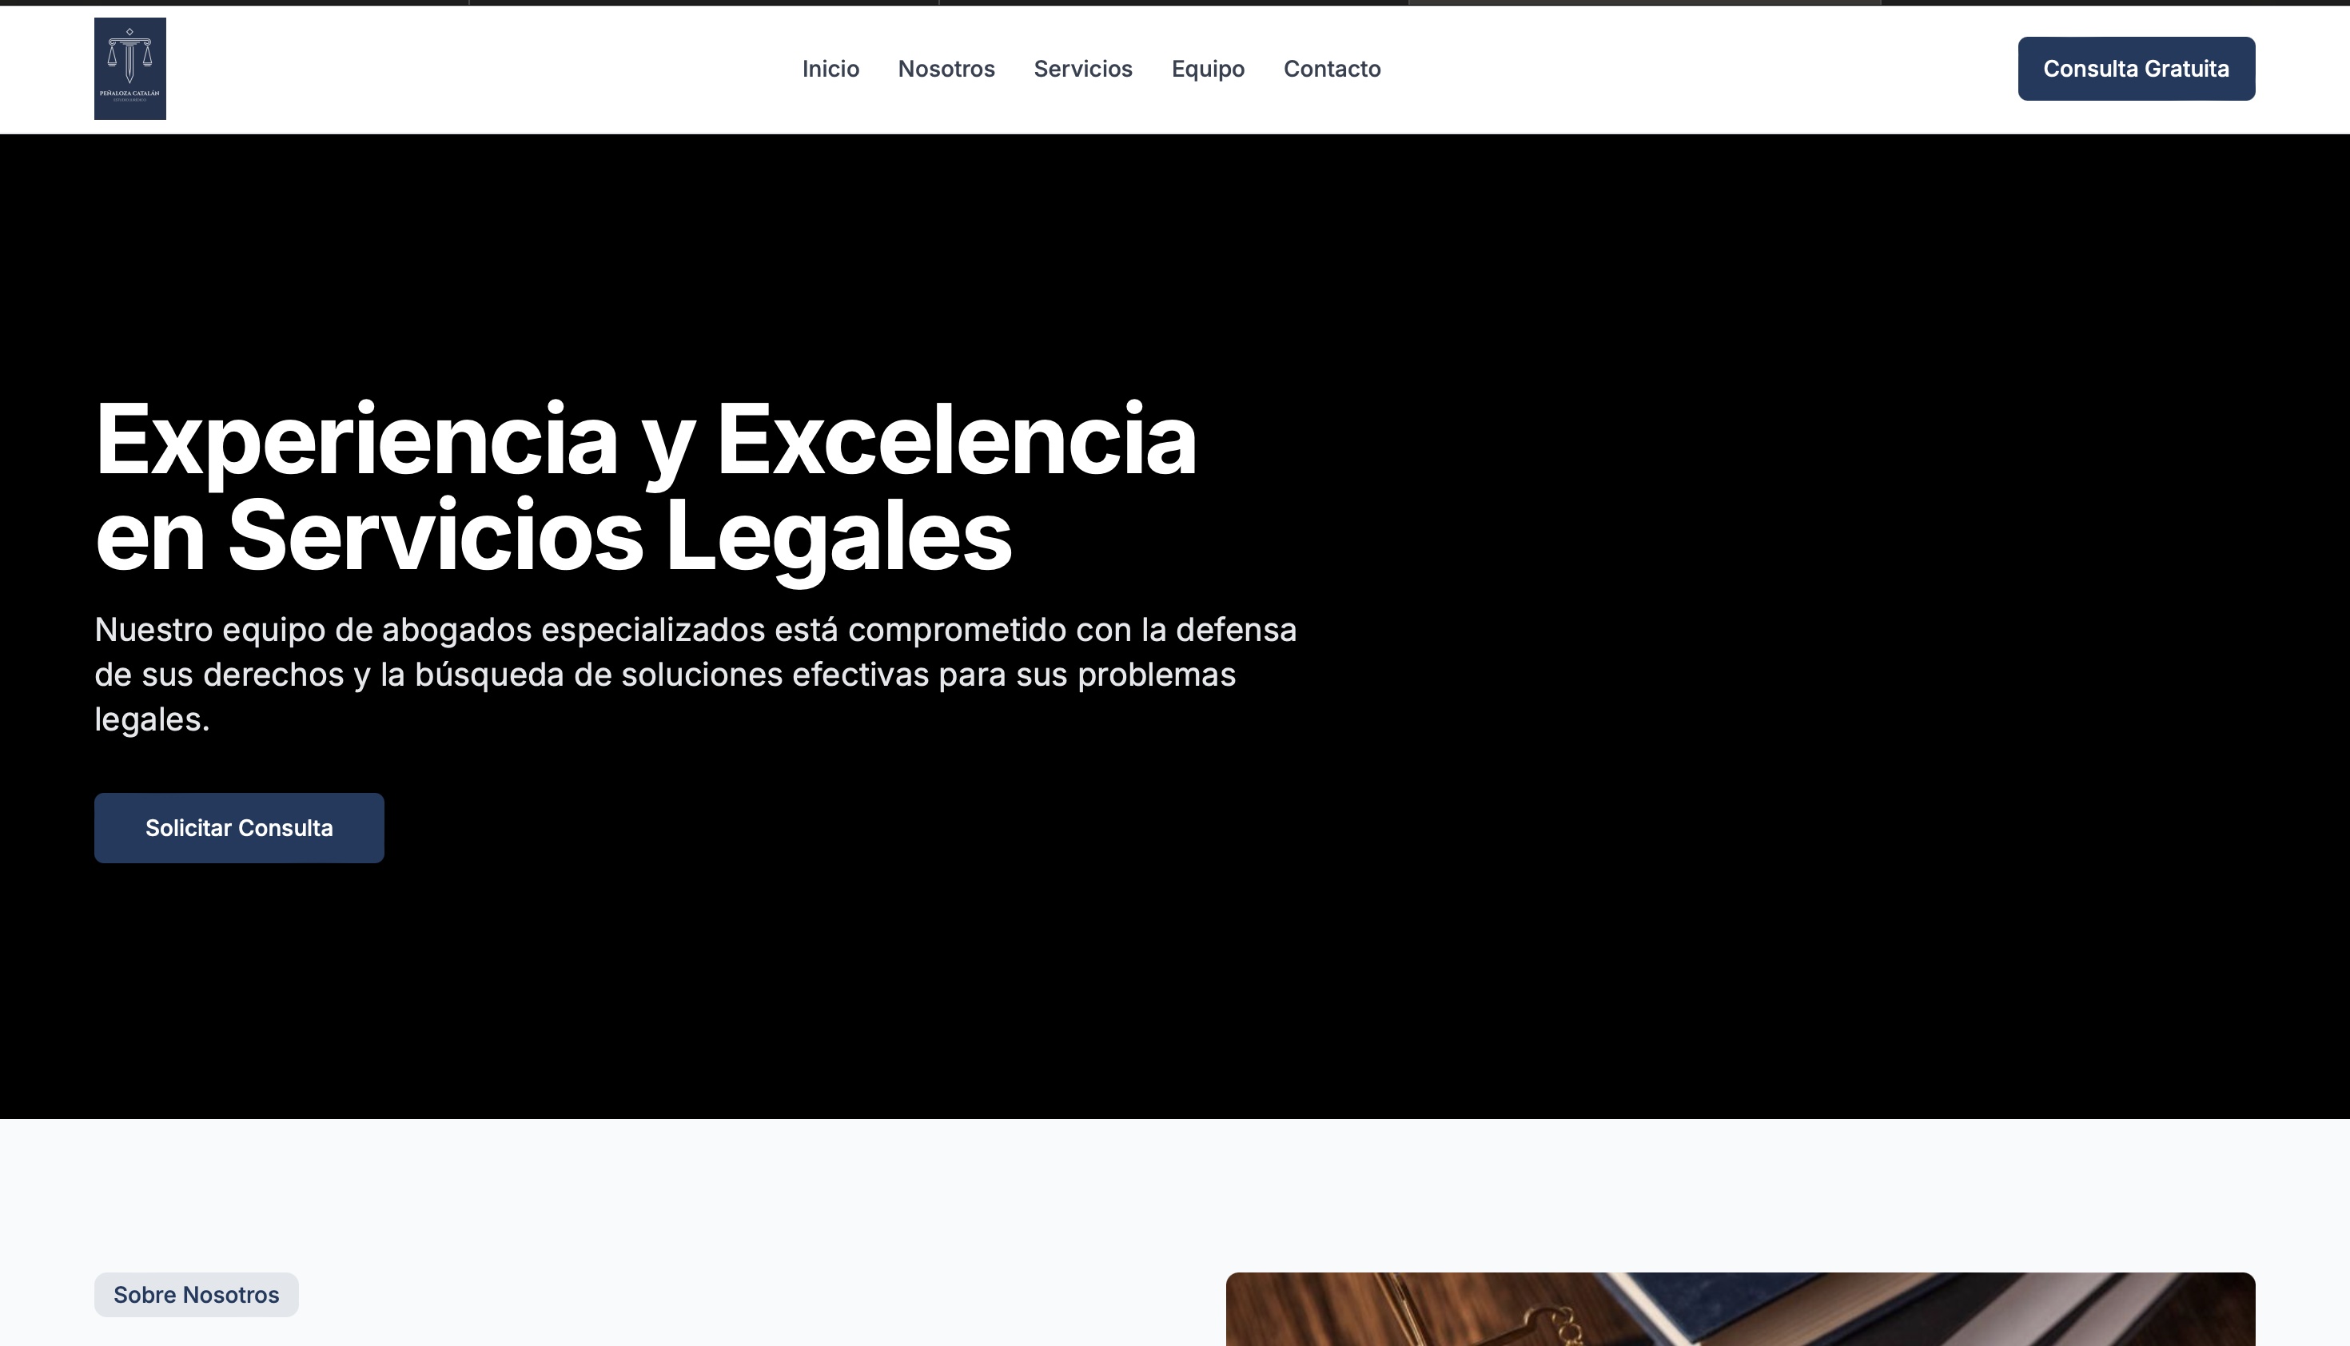Open the Inicio navigation link
Image resolution: width=2350 pixels, height=1346 pixels.
point(830,69)
